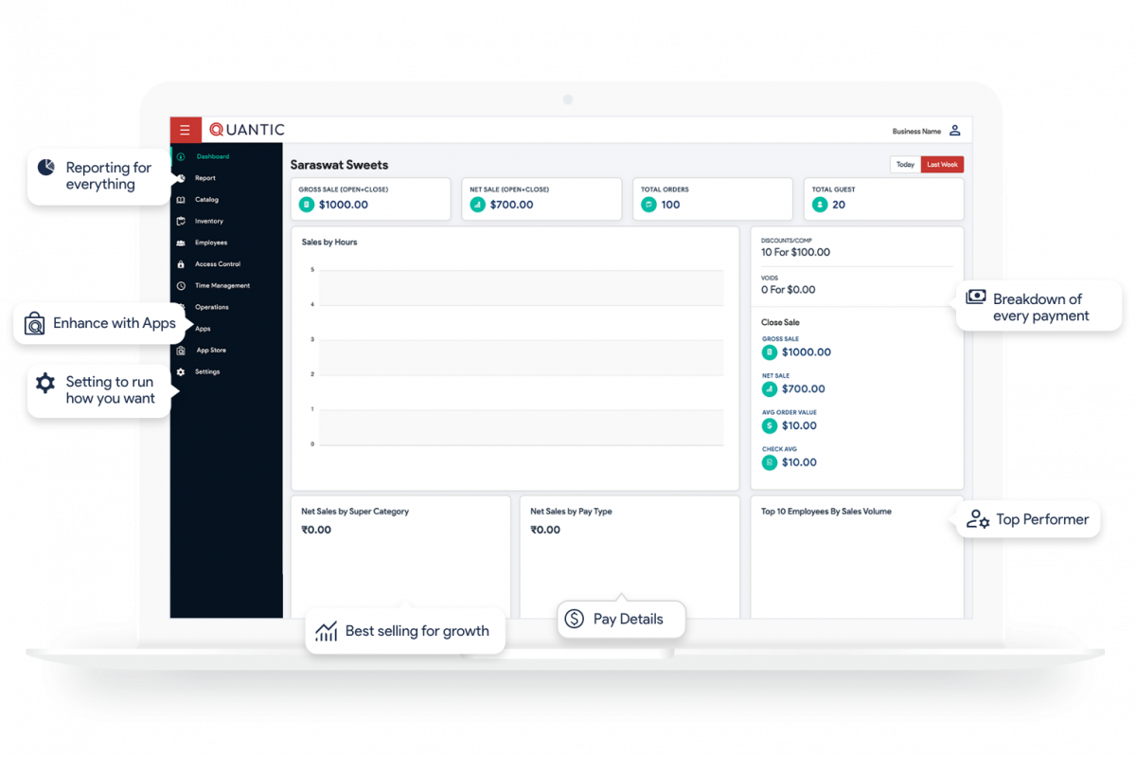Select the Employees icon in the sidebar
The width and height of the screenshot is (1136, 757).
click(183, 243)
